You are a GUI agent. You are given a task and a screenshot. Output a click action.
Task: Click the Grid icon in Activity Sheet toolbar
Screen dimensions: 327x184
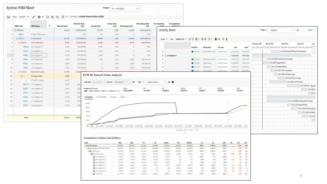[x=217, y=39]
